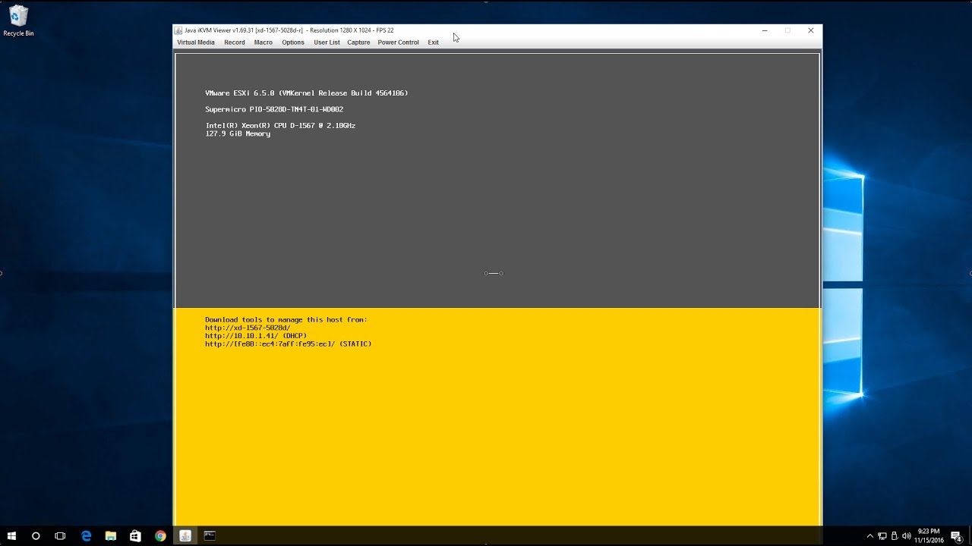972x546 pixels.
Task: Click the 'Download tools to manage this host' line
Action: [x=286, y=320]
